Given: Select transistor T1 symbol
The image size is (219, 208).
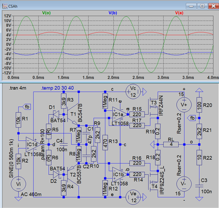Looking at the screenshot, I should coord(73,114).
